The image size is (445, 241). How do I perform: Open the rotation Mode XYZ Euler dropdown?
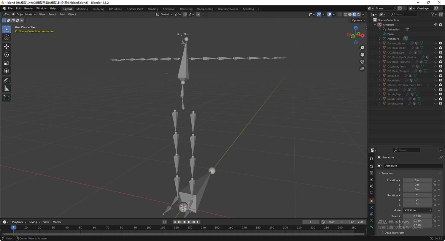(417, 210)
